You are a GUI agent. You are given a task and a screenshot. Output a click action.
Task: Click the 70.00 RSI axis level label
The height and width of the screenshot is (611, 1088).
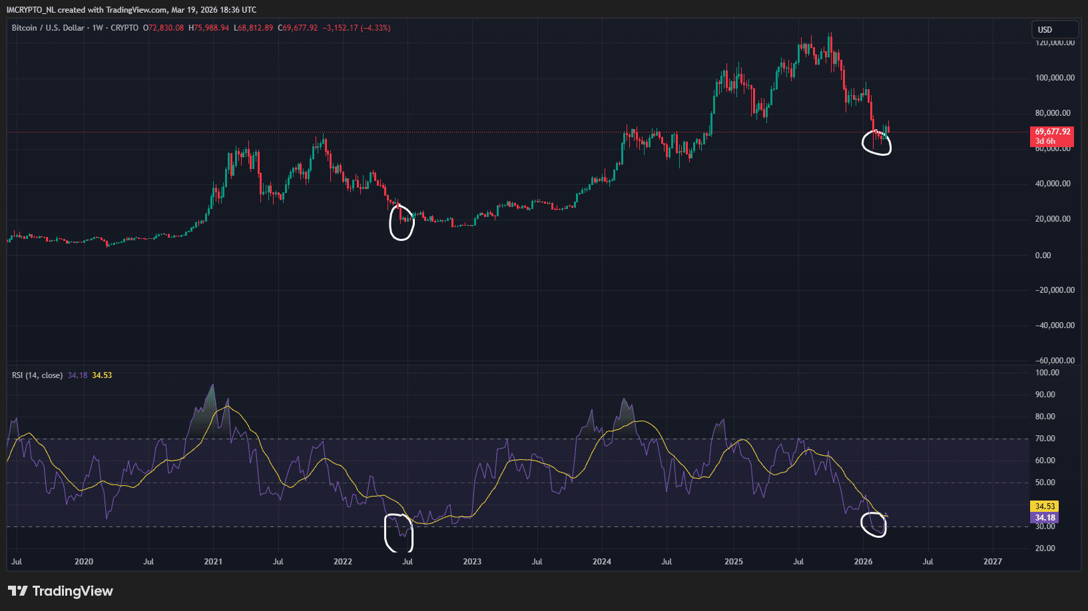(x=1045, y=439)
